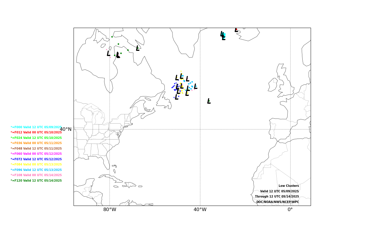Click the isolated L low marker east of the Atlantic cluster
375x231 pixels.
209,101
